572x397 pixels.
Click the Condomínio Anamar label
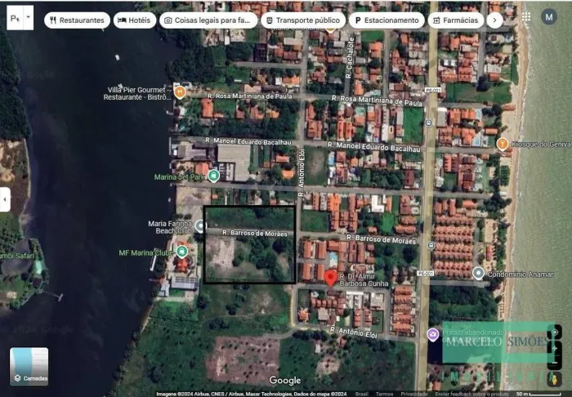[x=521, y=274]
